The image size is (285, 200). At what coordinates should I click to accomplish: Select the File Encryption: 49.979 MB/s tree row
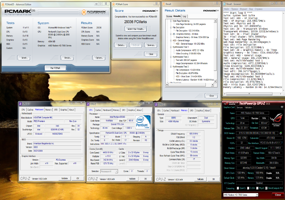click(x=187, y=73)
